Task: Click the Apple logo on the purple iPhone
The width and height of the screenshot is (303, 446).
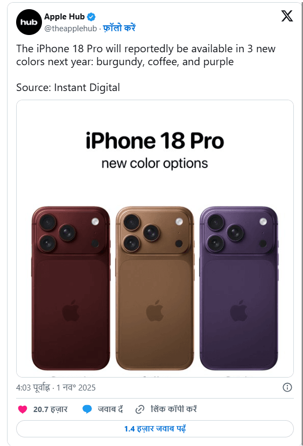Action: (238, 311)
